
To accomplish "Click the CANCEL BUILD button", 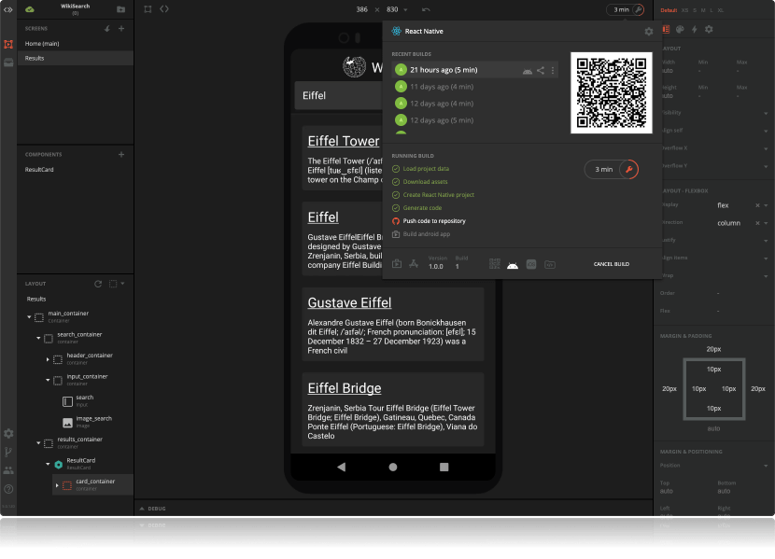I will point(612,264).
